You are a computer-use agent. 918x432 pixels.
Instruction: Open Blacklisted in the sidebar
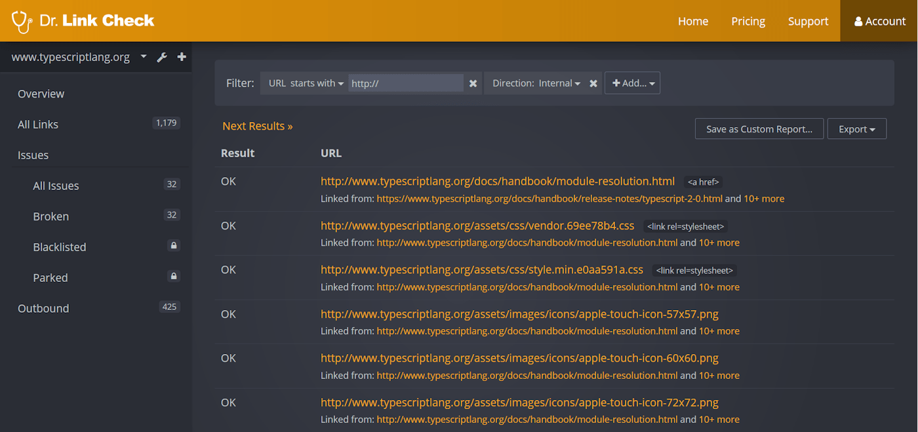coord(60,247)
